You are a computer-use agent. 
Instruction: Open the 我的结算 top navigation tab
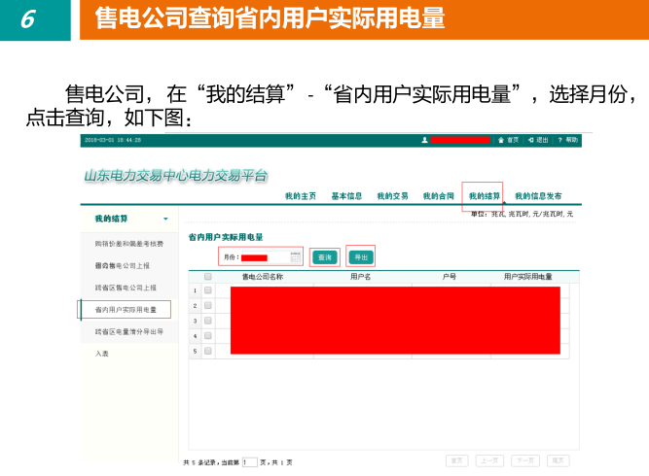pyautogui.click(x=484, y=196)
